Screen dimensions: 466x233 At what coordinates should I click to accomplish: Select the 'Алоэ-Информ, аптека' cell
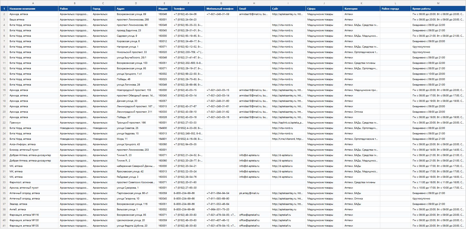(33, 144)
